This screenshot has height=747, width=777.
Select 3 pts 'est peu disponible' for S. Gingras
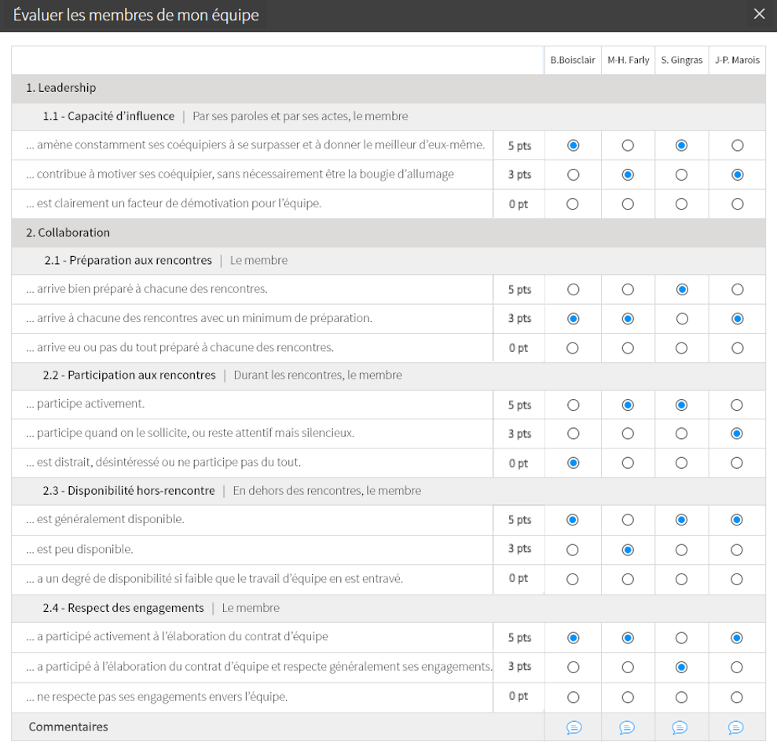click(681, 550)
